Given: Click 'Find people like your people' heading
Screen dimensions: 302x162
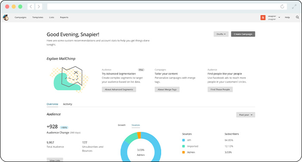Looking at the screenshot, I should click(x=224, y=74).
